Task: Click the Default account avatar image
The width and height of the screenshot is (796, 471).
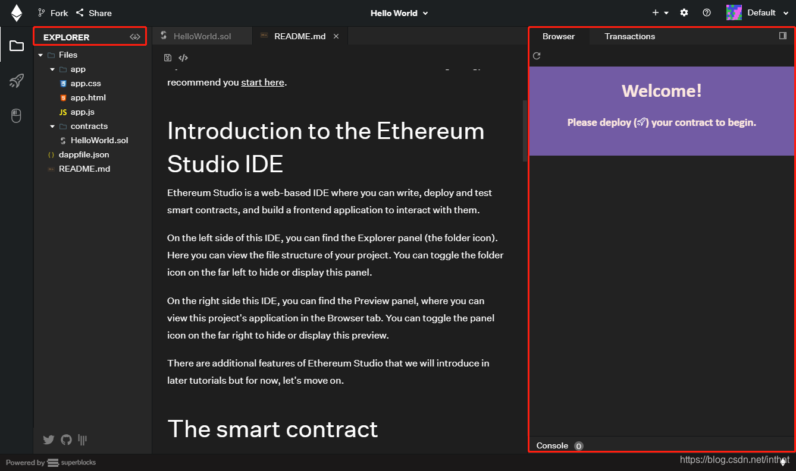Action: click(734, 12)
